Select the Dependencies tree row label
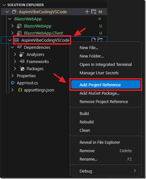Viewport: 146px width, 179px height. (x=37, y=47)
